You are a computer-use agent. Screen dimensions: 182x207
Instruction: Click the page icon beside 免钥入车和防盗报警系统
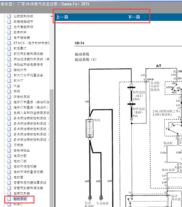point(9,113)
